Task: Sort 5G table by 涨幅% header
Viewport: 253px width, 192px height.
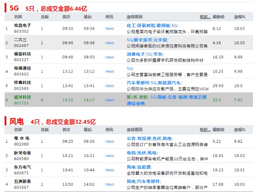Action: (240, 17)
